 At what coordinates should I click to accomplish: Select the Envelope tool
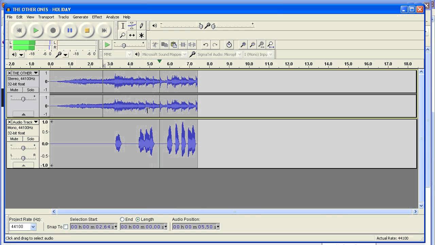pos(132,26)
